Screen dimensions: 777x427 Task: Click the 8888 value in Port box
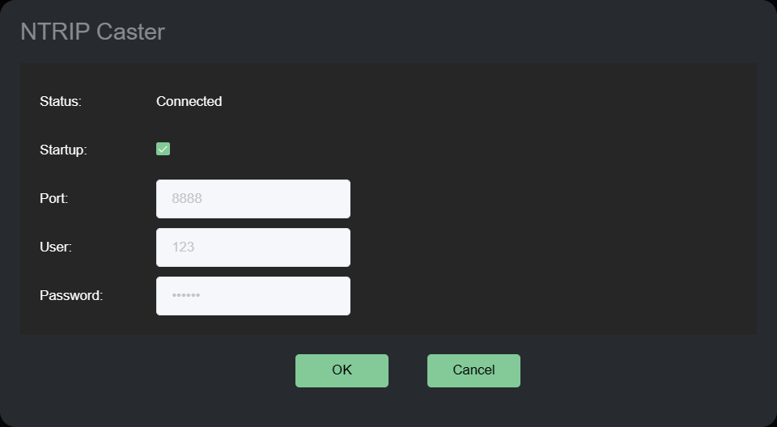coord(186,198)
